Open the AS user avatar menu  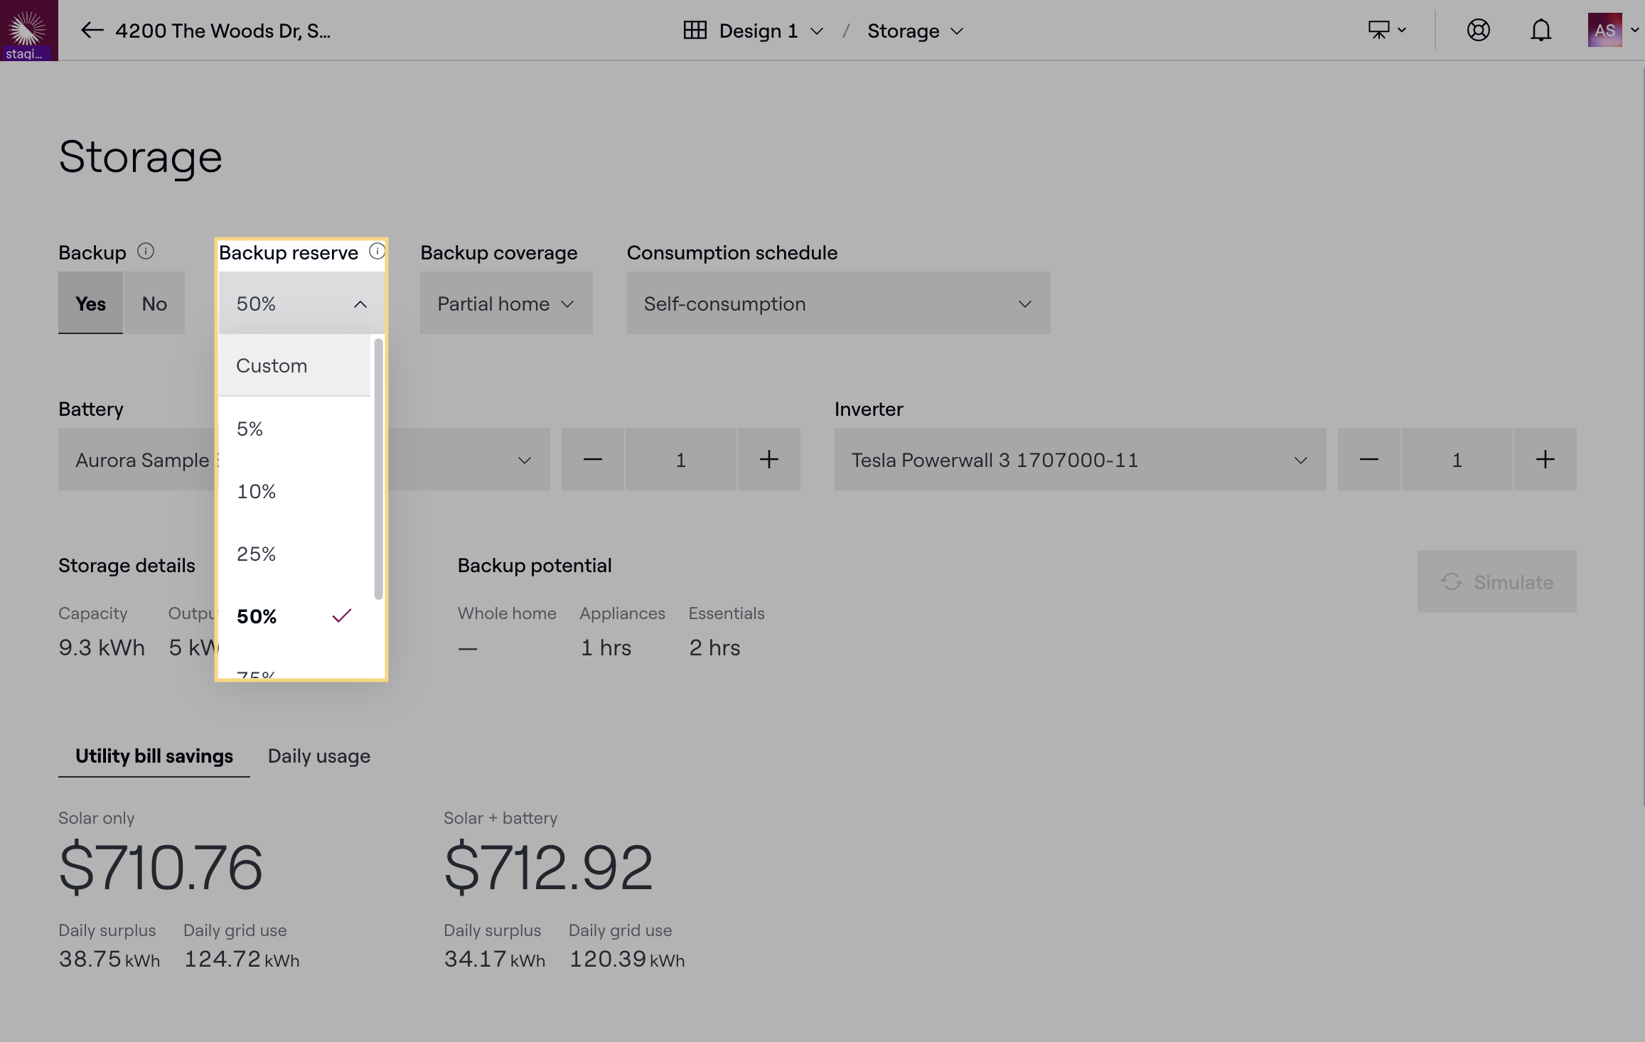[1605, 31]
